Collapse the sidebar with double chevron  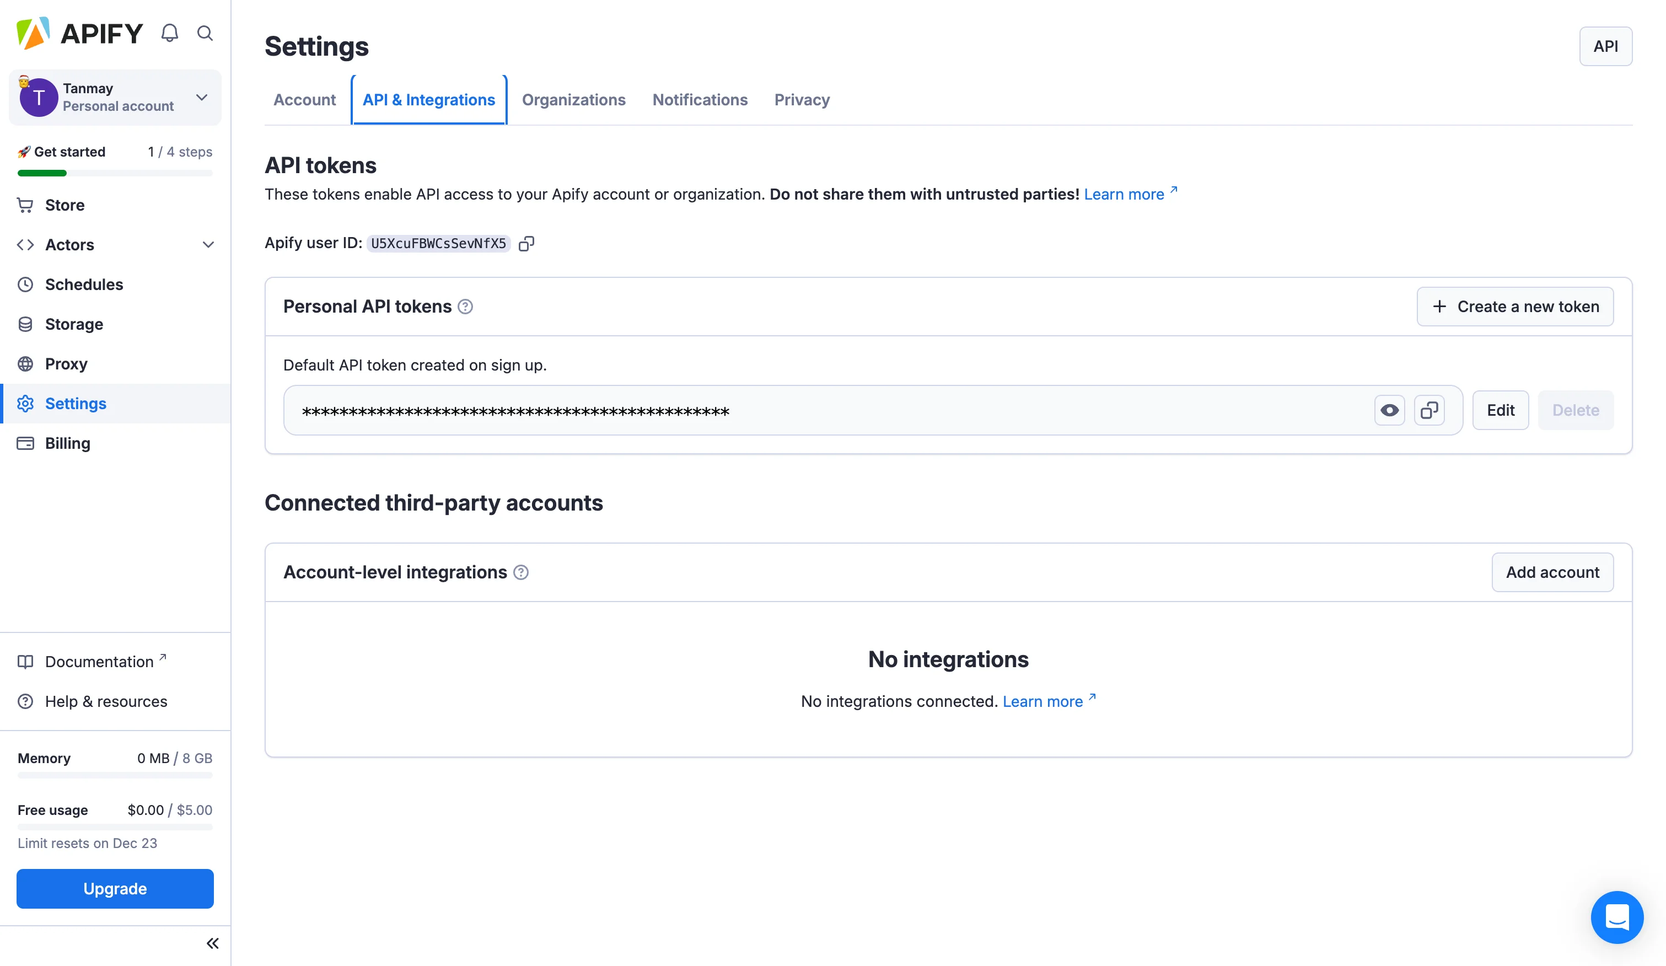pos(212,943)
